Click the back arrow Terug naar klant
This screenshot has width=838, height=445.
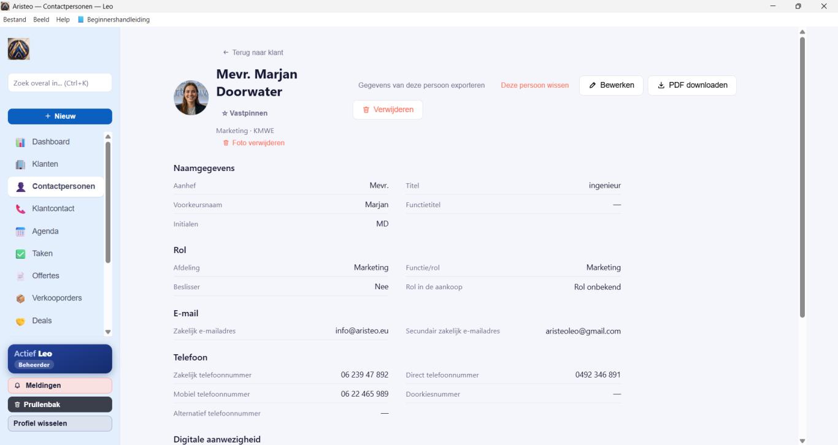(253, 53)
